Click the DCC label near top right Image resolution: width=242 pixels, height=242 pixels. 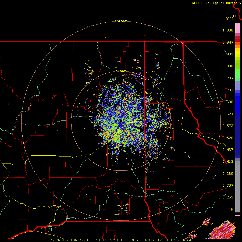236,16
